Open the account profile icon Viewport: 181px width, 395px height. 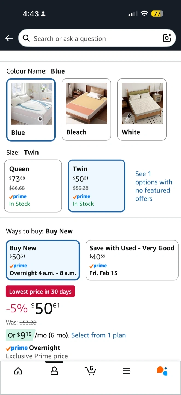[x=54, y=371]
